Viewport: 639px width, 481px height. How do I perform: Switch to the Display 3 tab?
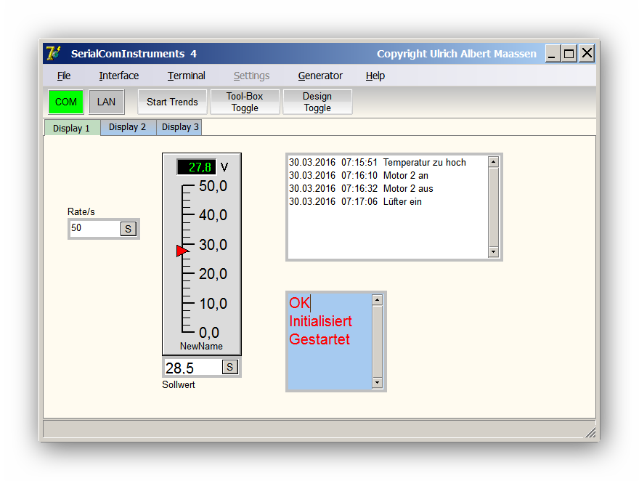pos(180,127)
